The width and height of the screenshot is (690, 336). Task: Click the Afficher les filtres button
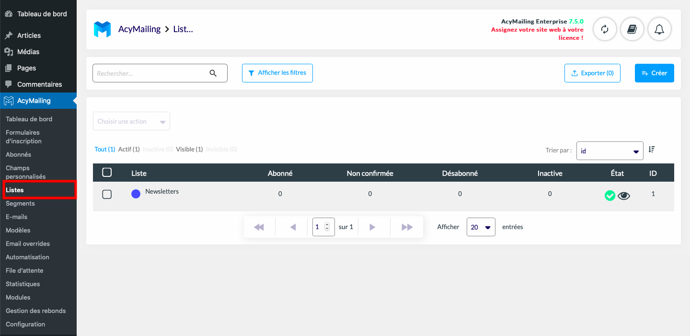pos(277,73)
